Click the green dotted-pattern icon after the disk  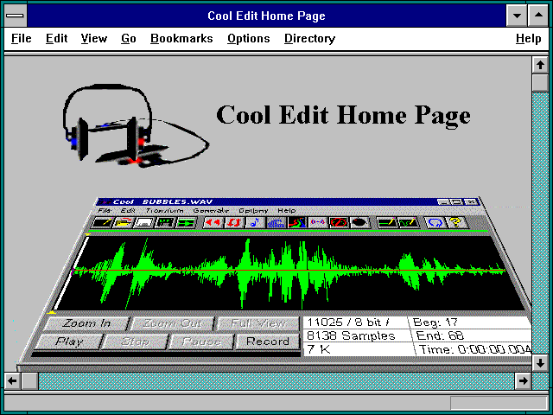pos(165,223)
